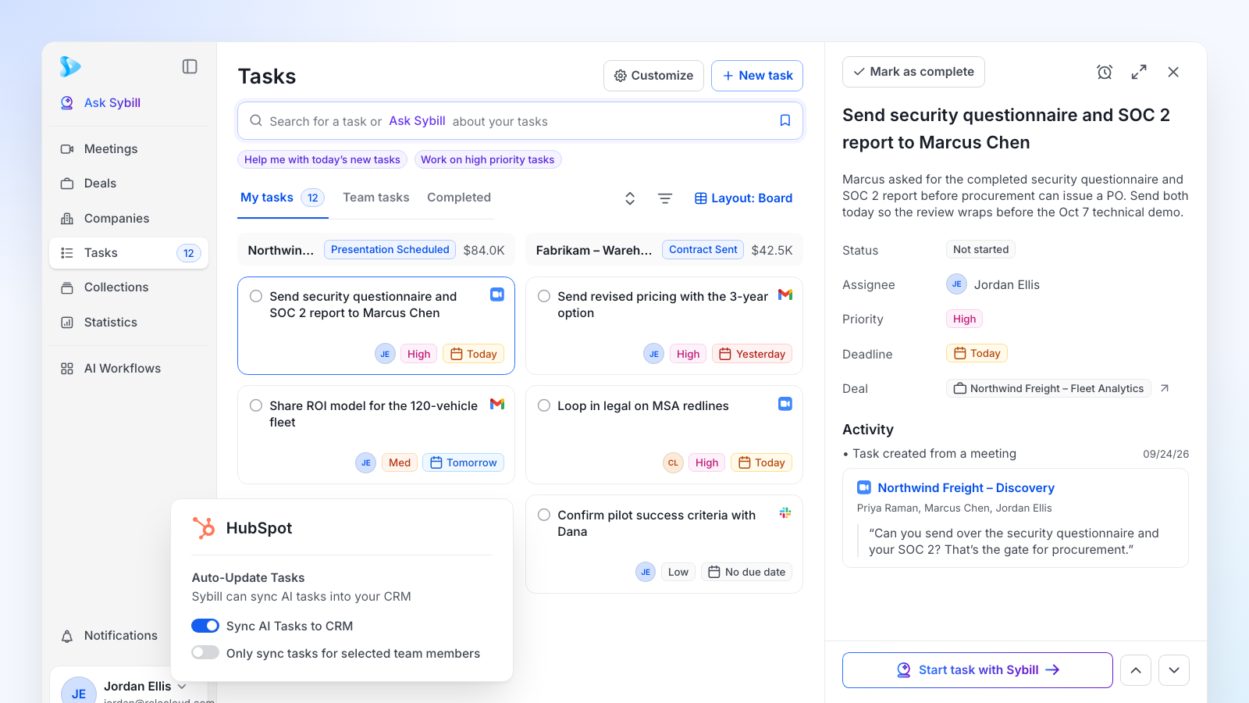Click the Customize button
Image resolution: width=1249 pixels, height=703 pixels.
point(653,76)
